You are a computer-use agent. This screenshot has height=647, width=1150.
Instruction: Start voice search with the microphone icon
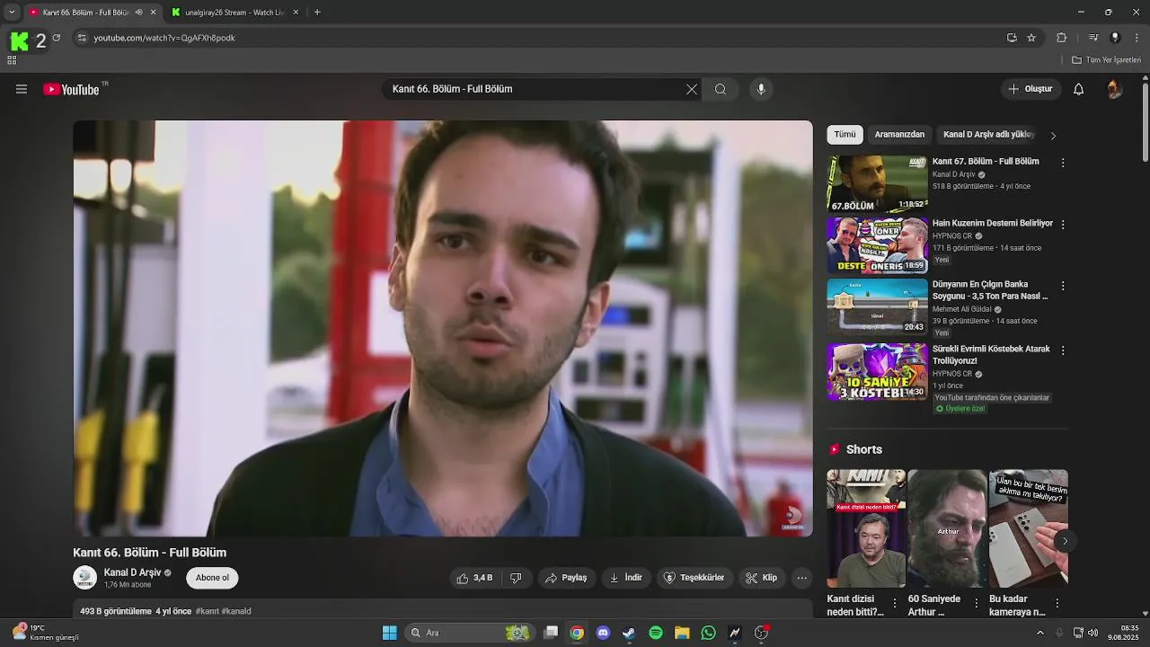pyautogui.click(x=761, y=89)
